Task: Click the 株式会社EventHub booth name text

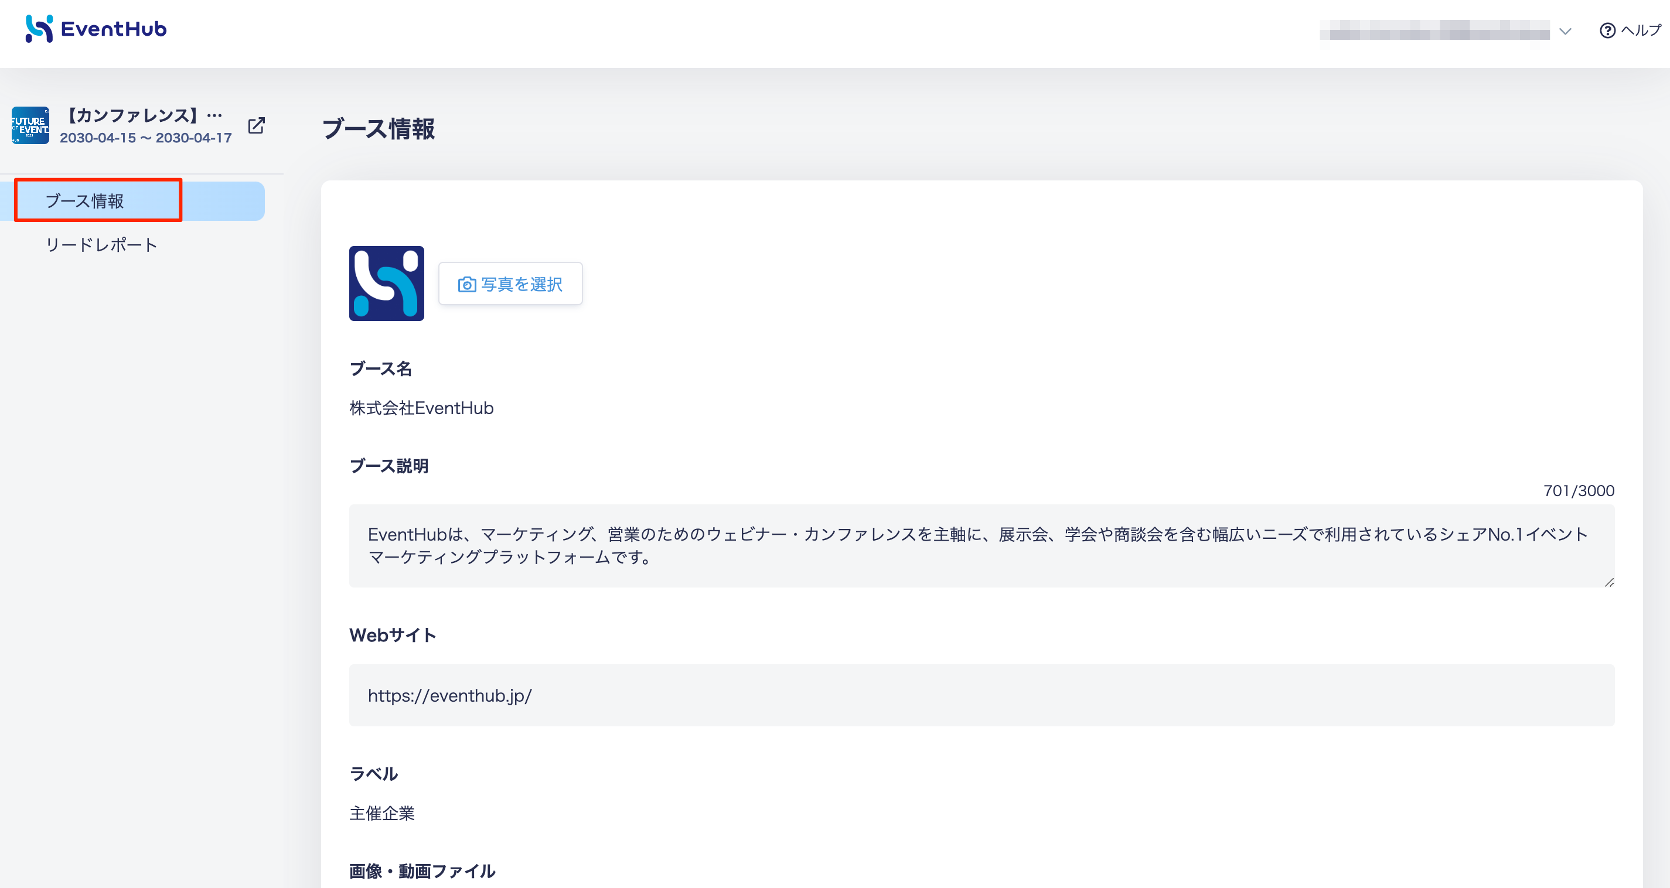Action: pyautogui.click(x=421, y=408)
